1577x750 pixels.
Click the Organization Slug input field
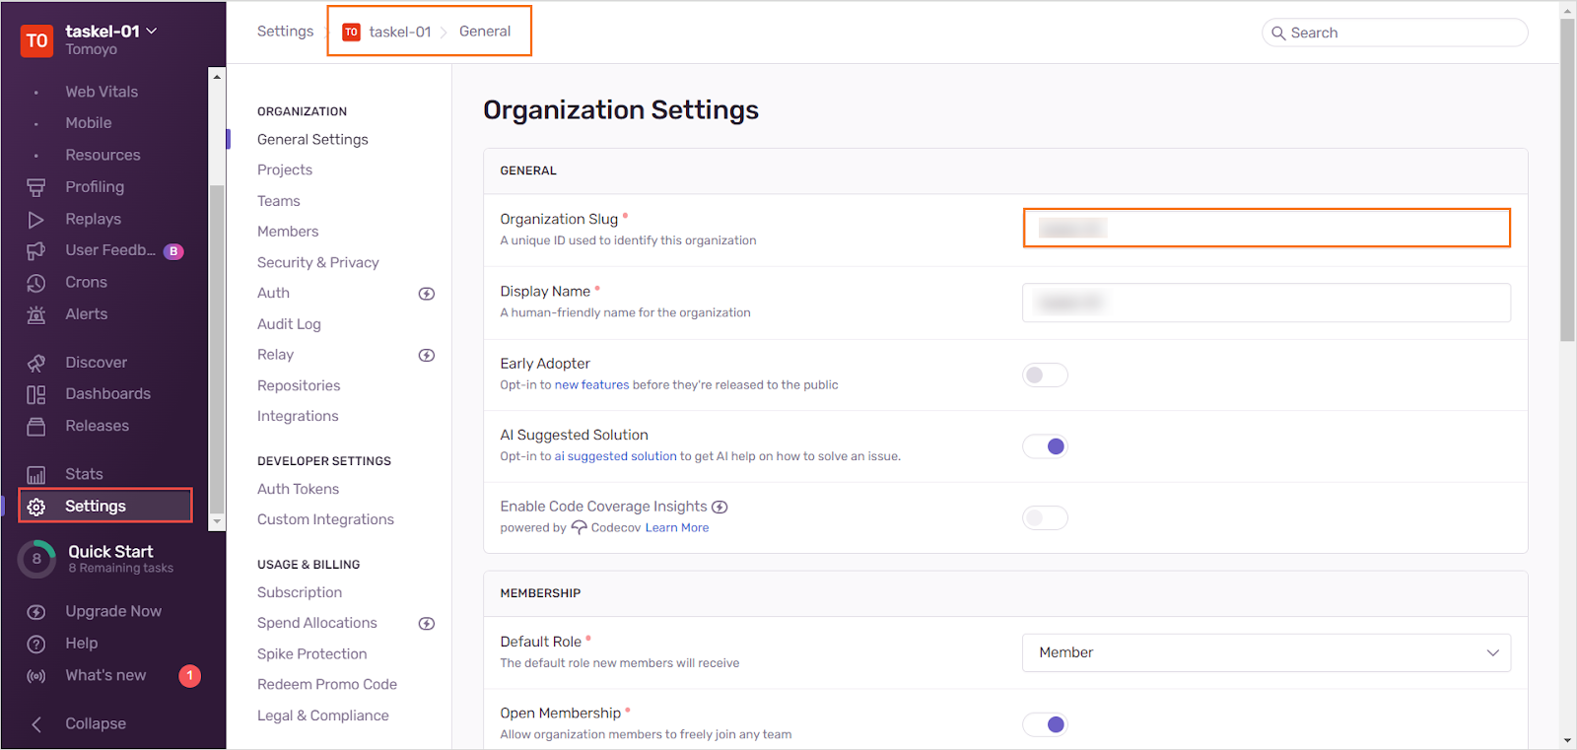click(x=1267, y=229)
